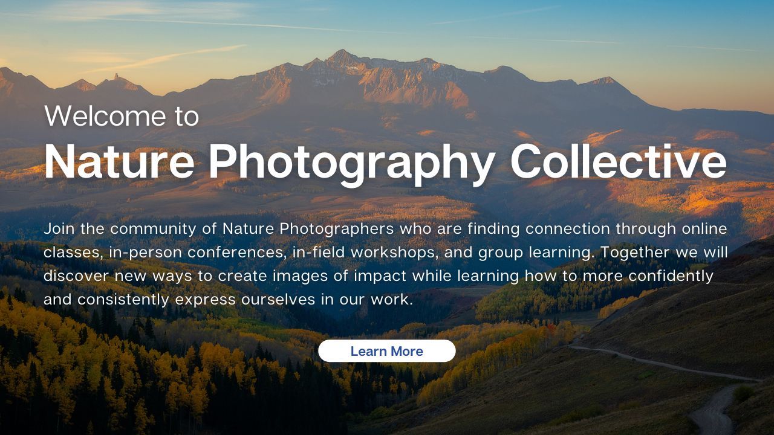Click the 'Welcome to' heading text
Image resolution: width=774 pixels, height=435 pixels.
(x=121, y=115)
